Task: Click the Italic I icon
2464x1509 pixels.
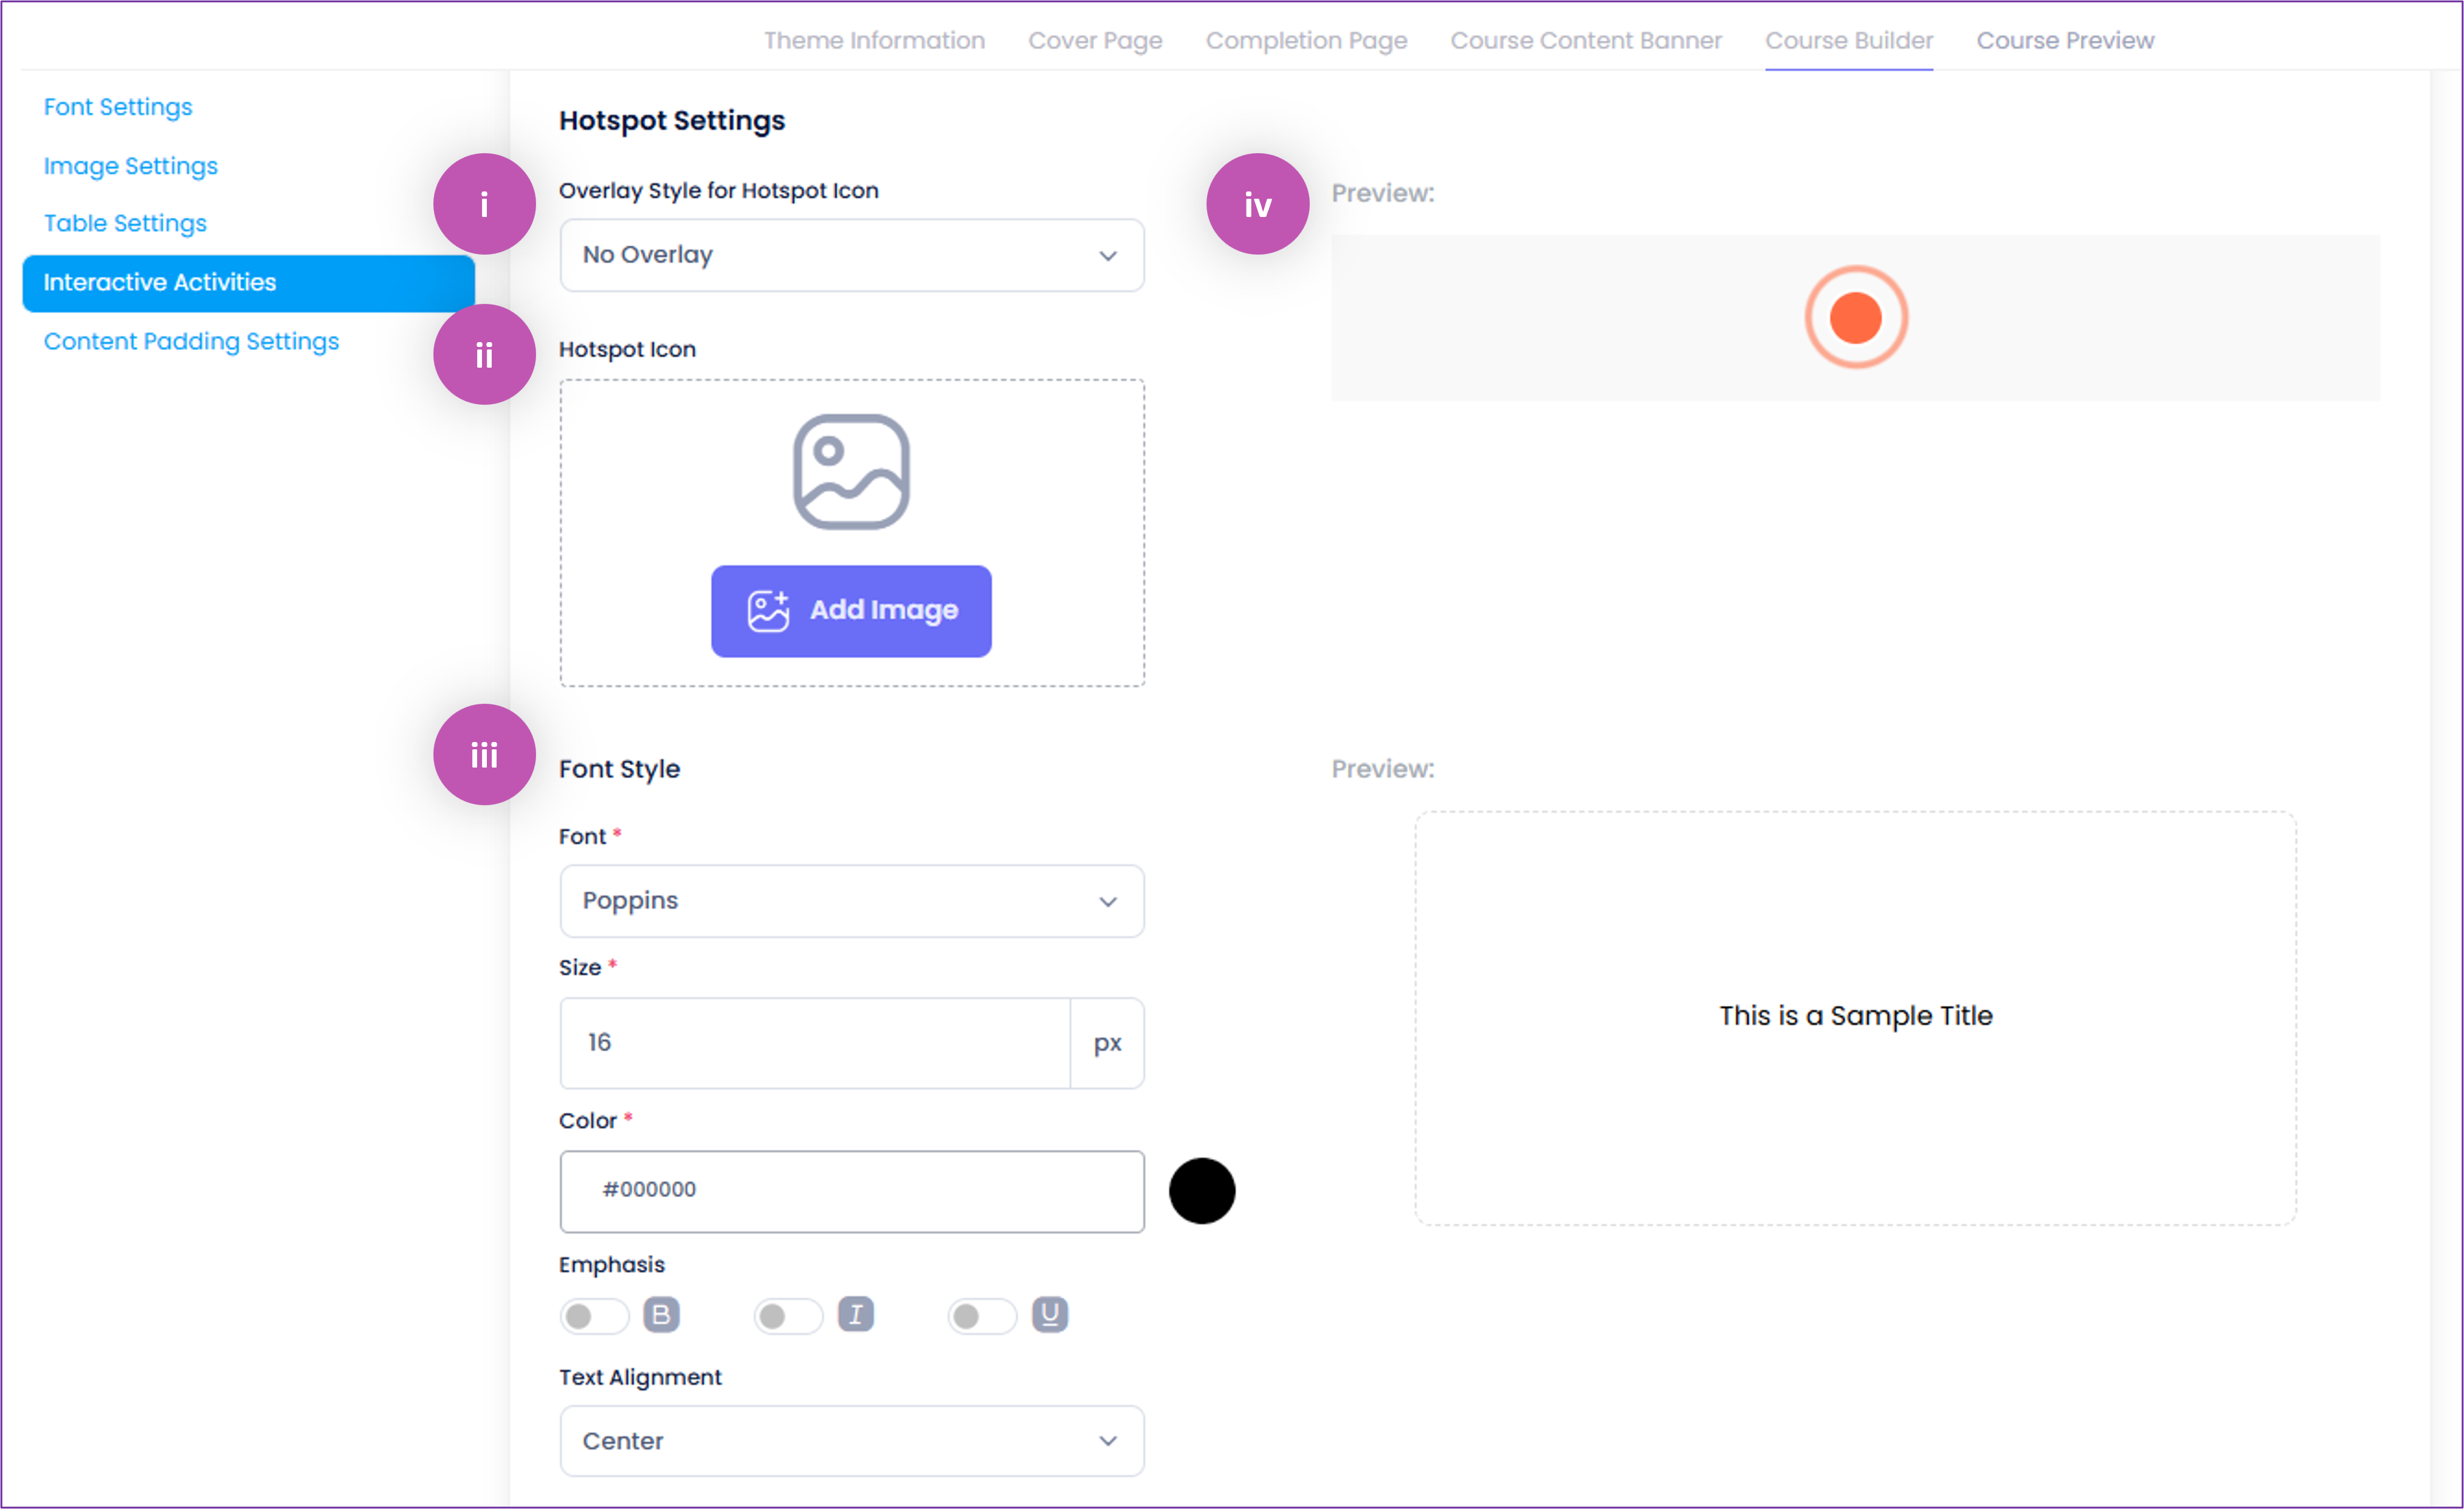Action: 855,1314
